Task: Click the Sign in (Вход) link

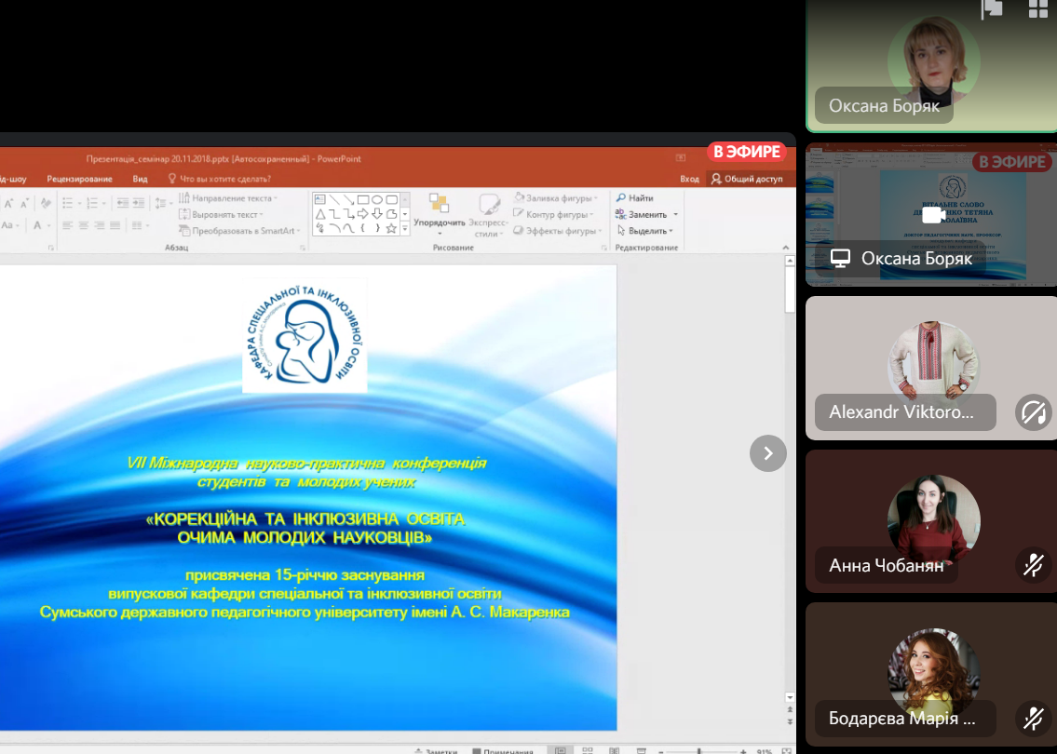Action: (689, 179)
